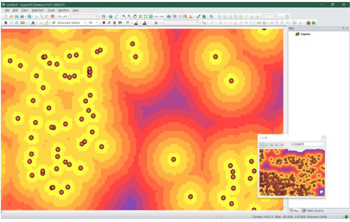Toggle Italic text formatting

click(109, 23)
